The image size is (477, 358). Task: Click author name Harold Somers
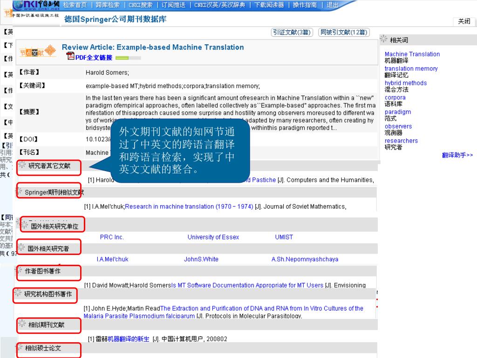(107, 72)
